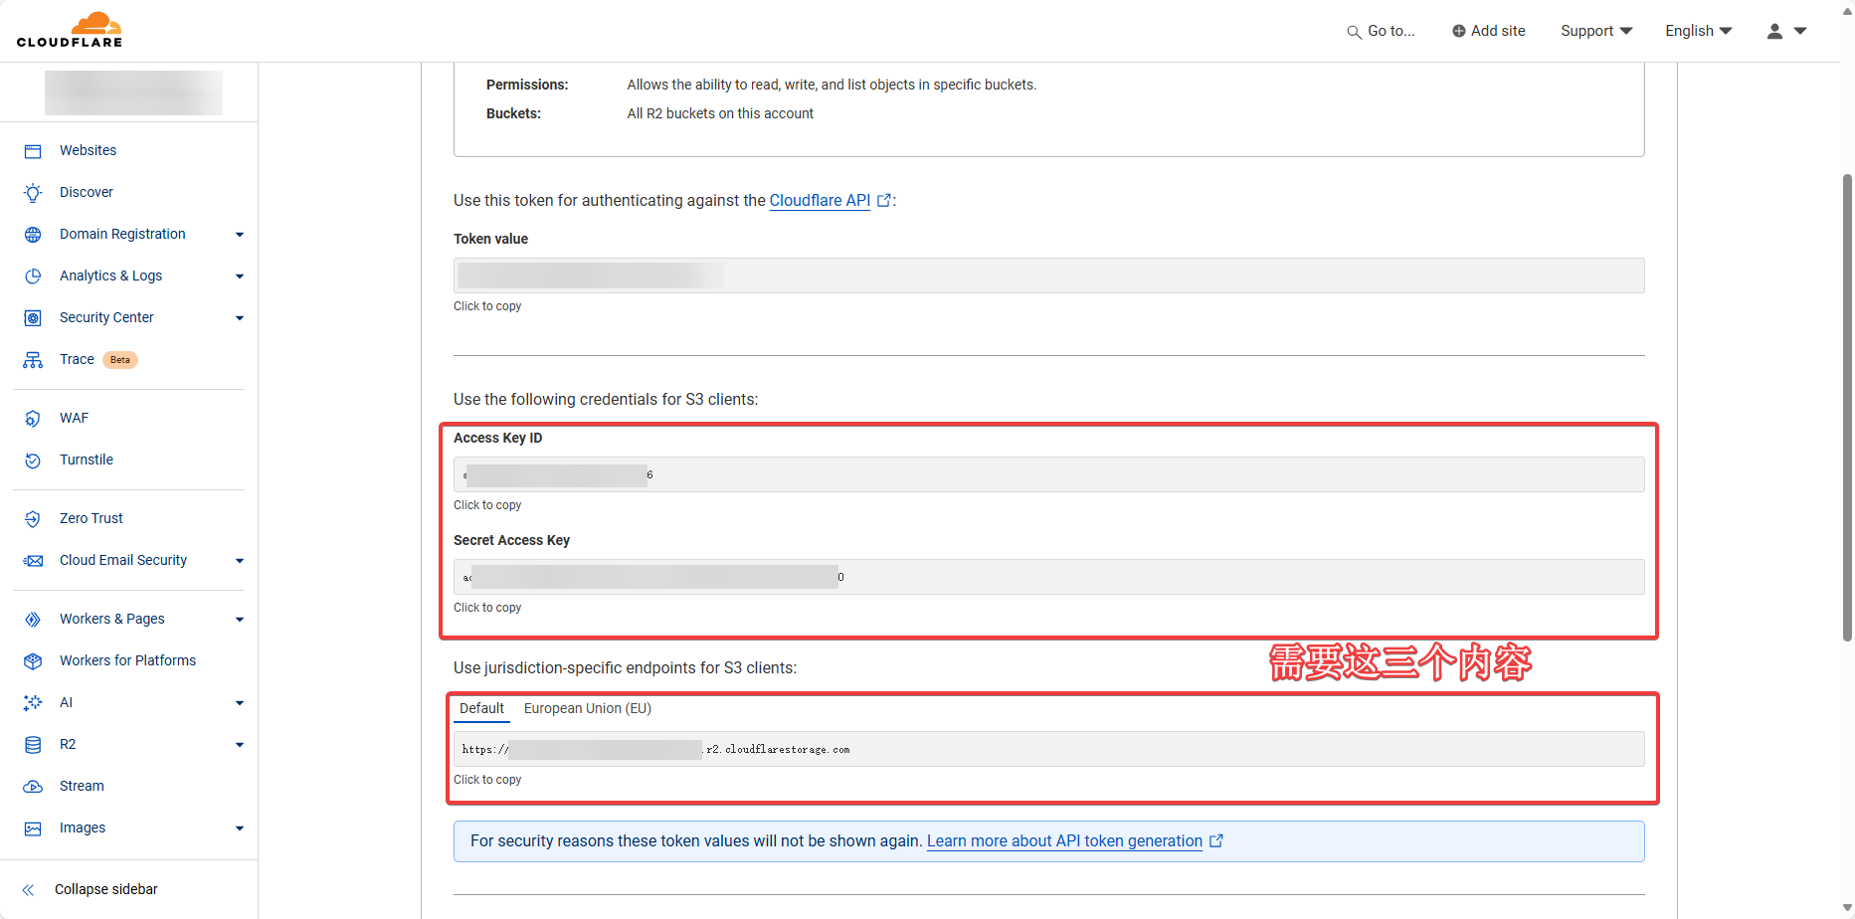Collapse the sidebar

[105, 889]
